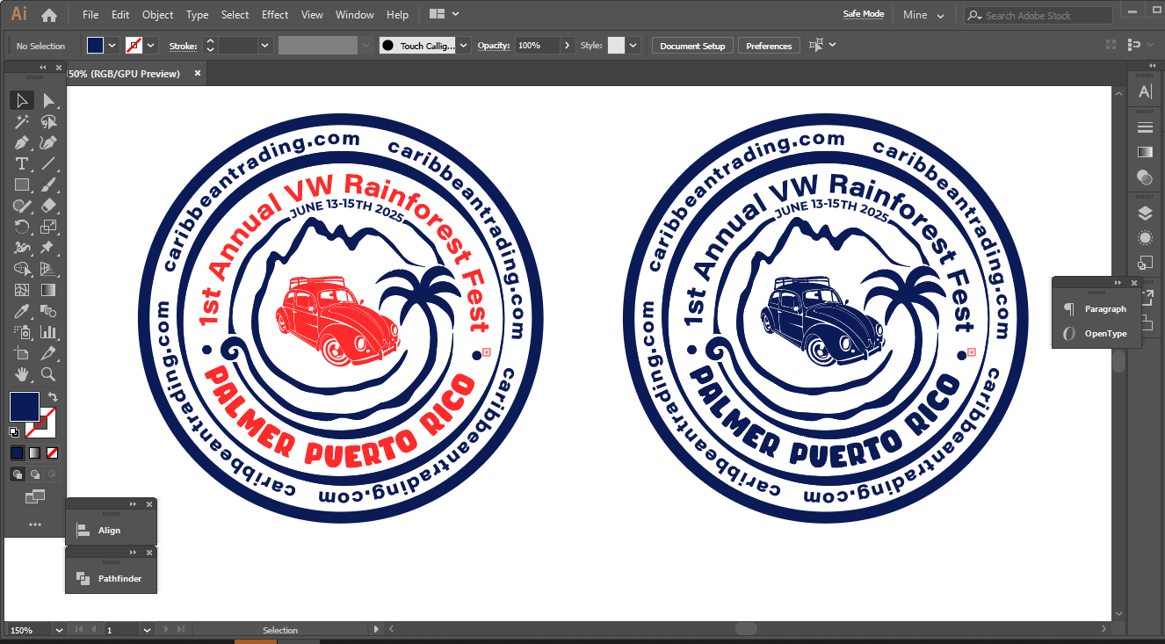Open the Character panel icon
This screenshot has height=644, width=1165.
pyautogui.click(x=1145, y=91)
